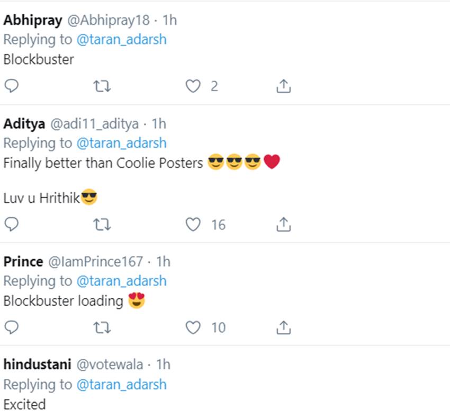Retweet Abhipray's Blockbuster tweet
450x417 pixels.
pos(102,86)
